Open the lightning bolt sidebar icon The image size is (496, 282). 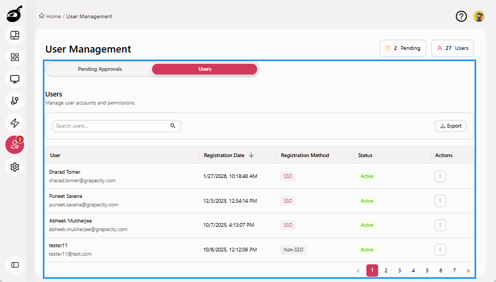pos(15,123)
